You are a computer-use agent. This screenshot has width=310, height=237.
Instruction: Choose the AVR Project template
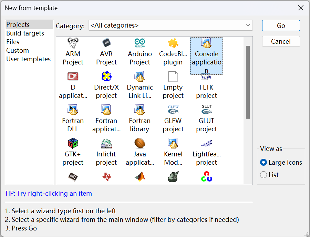click(x=106, y=52)
